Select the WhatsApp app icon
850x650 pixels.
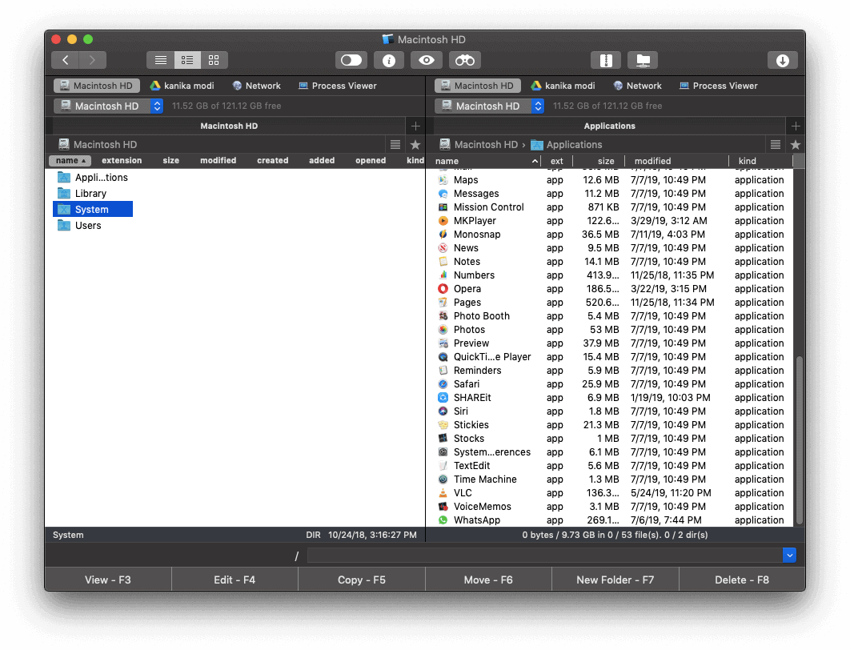tap(443, 520)
